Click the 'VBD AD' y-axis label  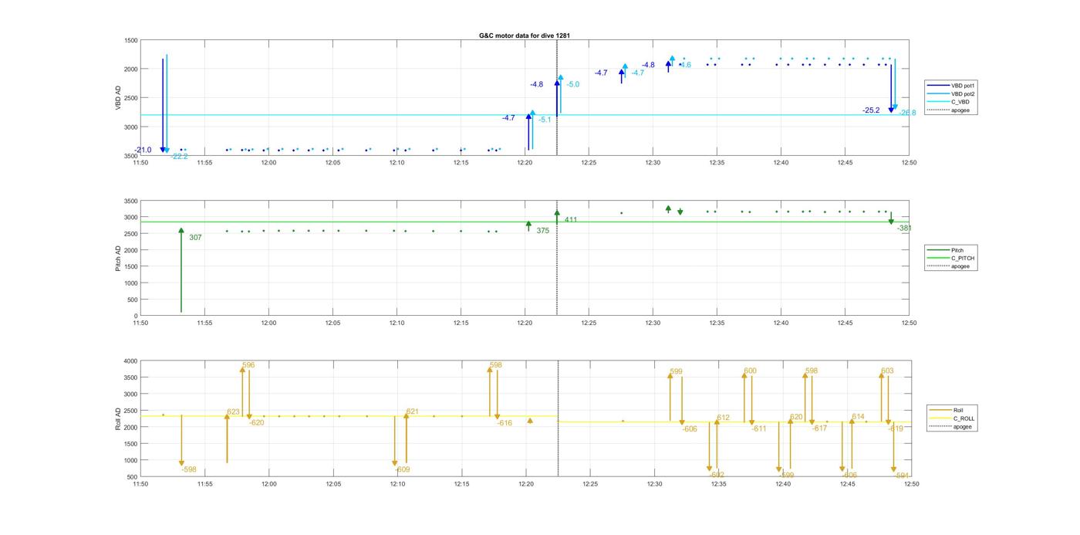pos(119,98)
